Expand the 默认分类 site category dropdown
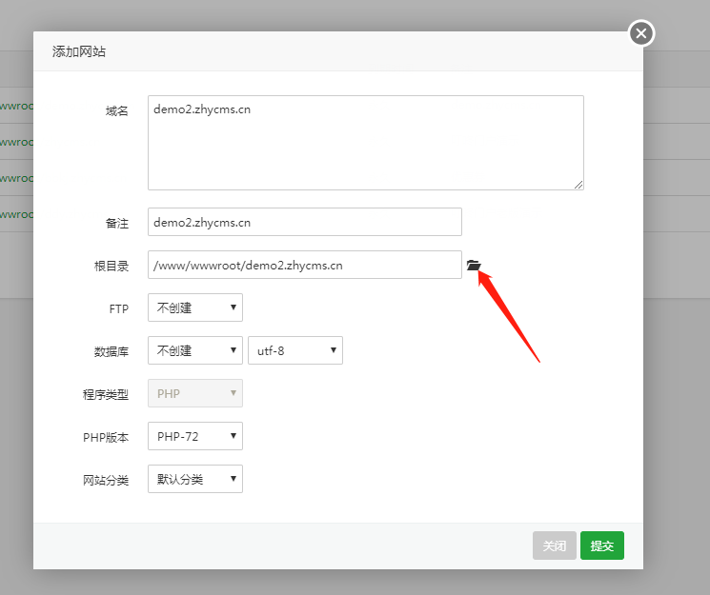The width and height of the screenshot is (710, 595). click(195, 479)
